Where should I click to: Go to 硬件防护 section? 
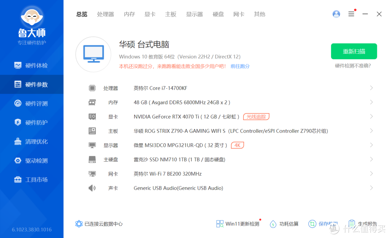32,122
